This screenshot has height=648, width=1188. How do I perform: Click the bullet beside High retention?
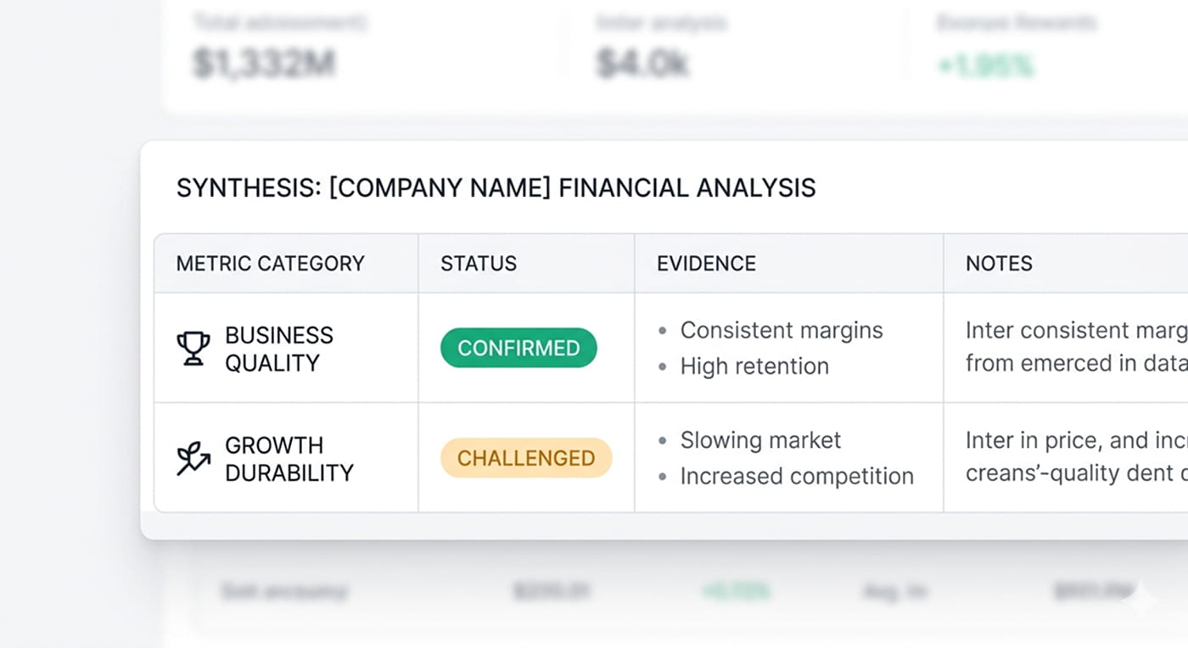[662, 367]
